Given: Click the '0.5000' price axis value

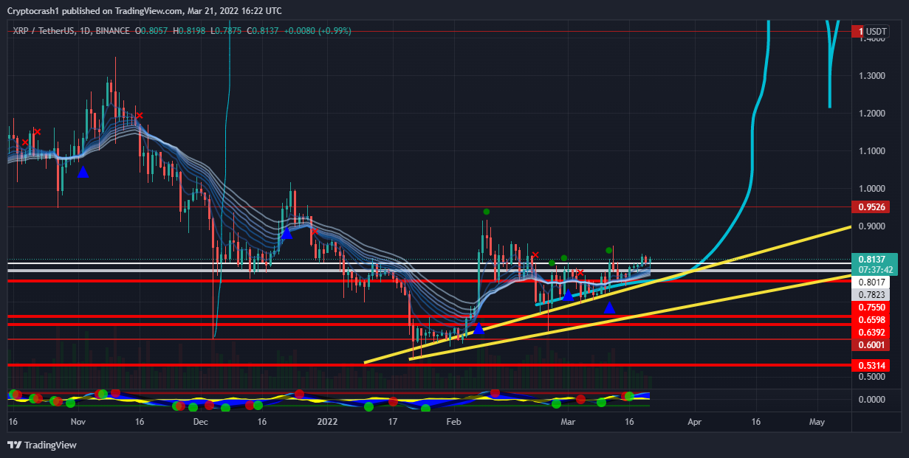Looking at the screenshot, I should 871,377.
